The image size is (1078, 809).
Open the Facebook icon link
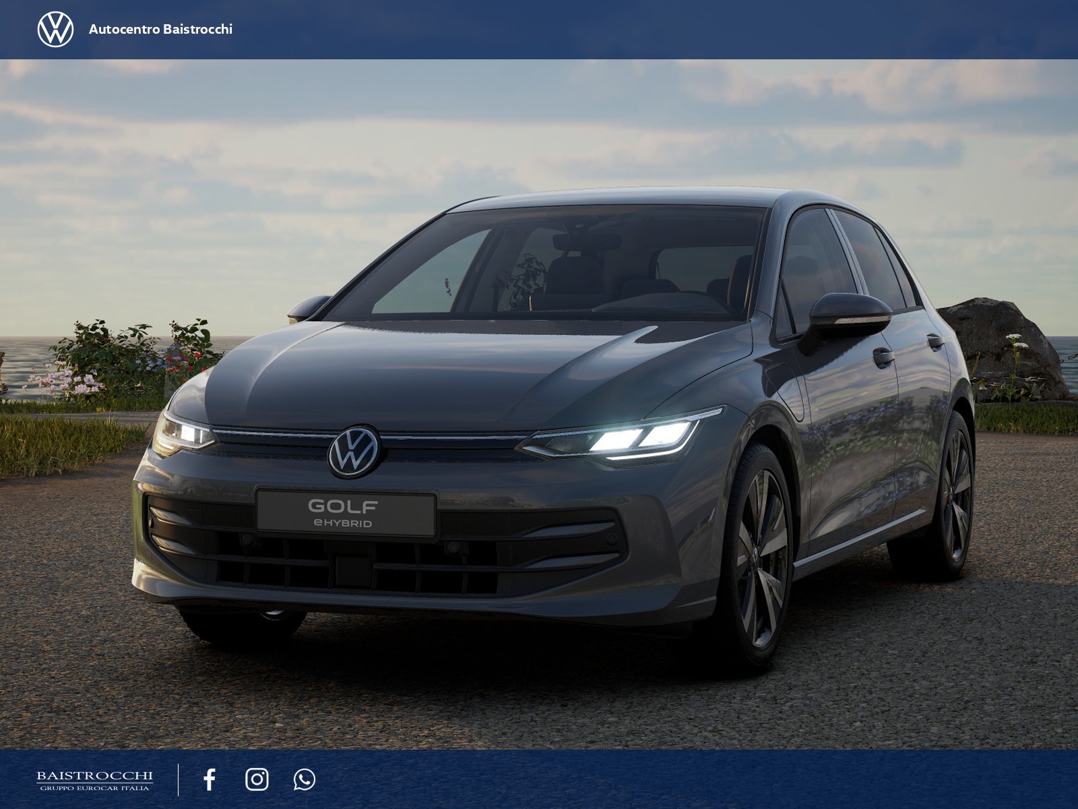pos(210,779)
